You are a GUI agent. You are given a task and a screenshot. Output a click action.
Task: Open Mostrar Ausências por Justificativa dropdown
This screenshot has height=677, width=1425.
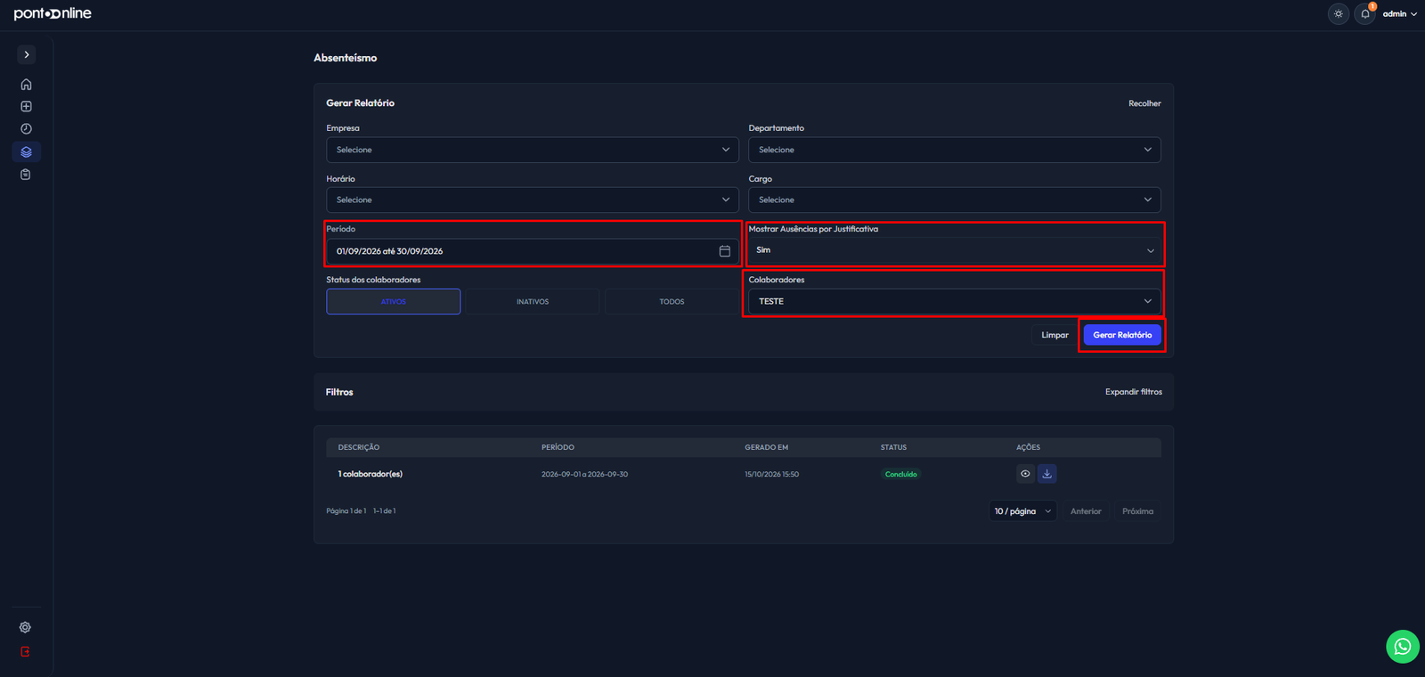955,250
